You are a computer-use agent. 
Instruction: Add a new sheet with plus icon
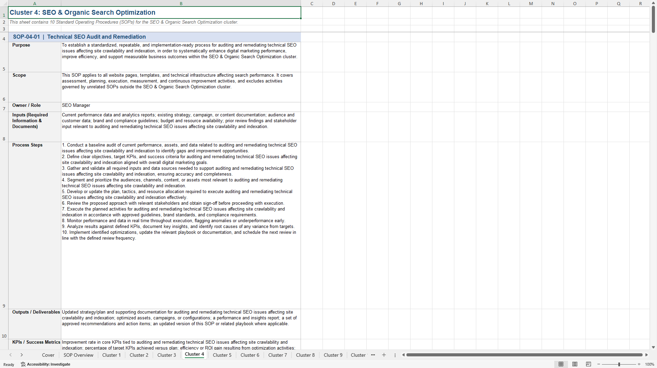tap(384, 355)
